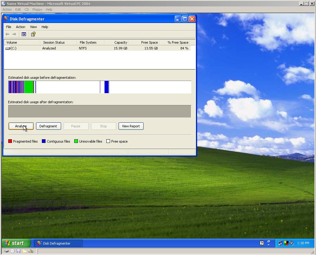Maximize the Disk Defragmenter window

point(185,19)
